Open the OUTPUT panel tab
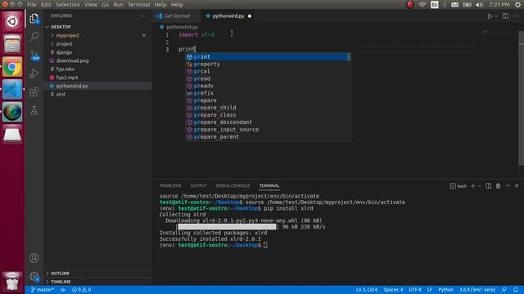This screenshot has height=294, width=524. (x=198, y=185)
